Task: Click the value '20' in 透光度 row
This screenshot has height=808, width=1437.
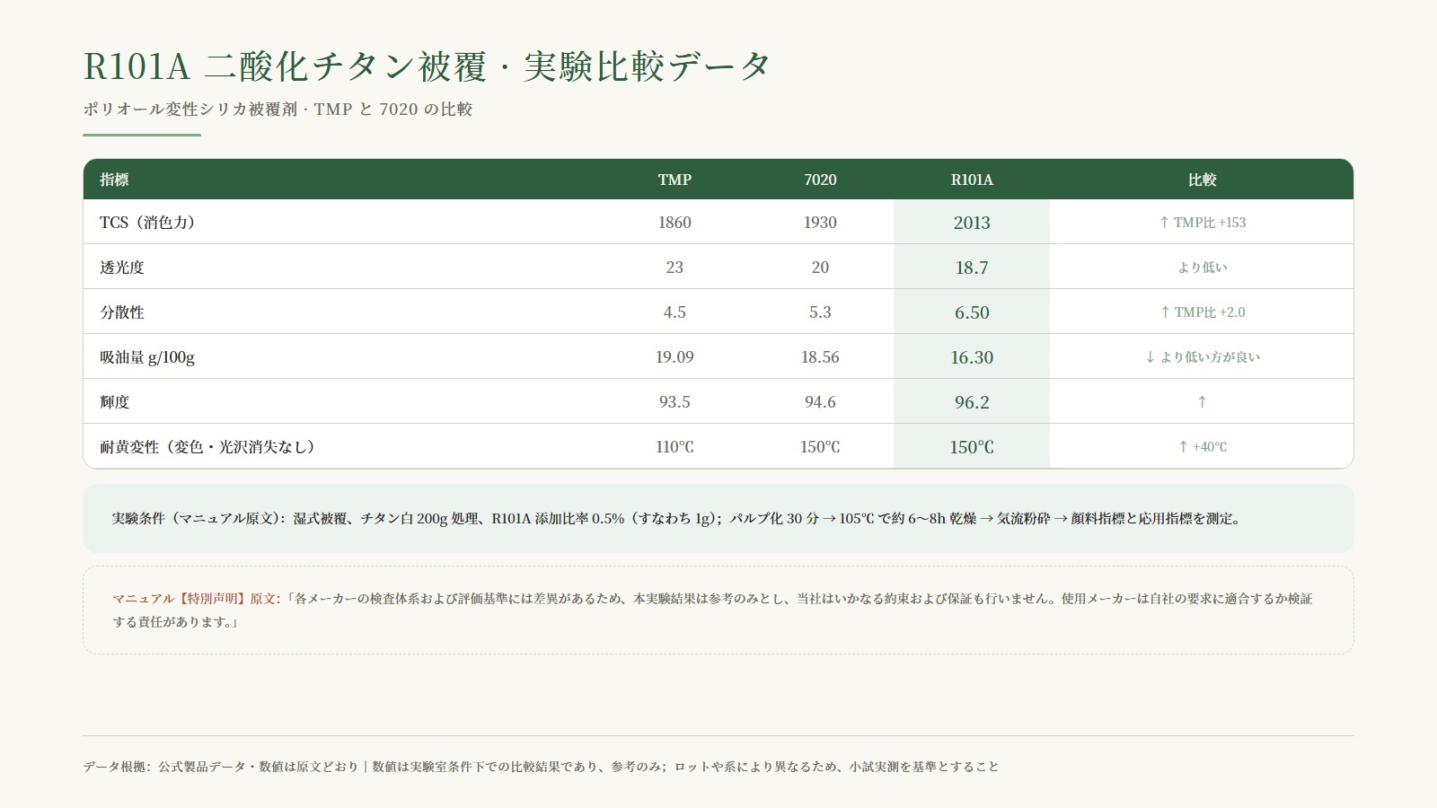Action: click(820, 268)
